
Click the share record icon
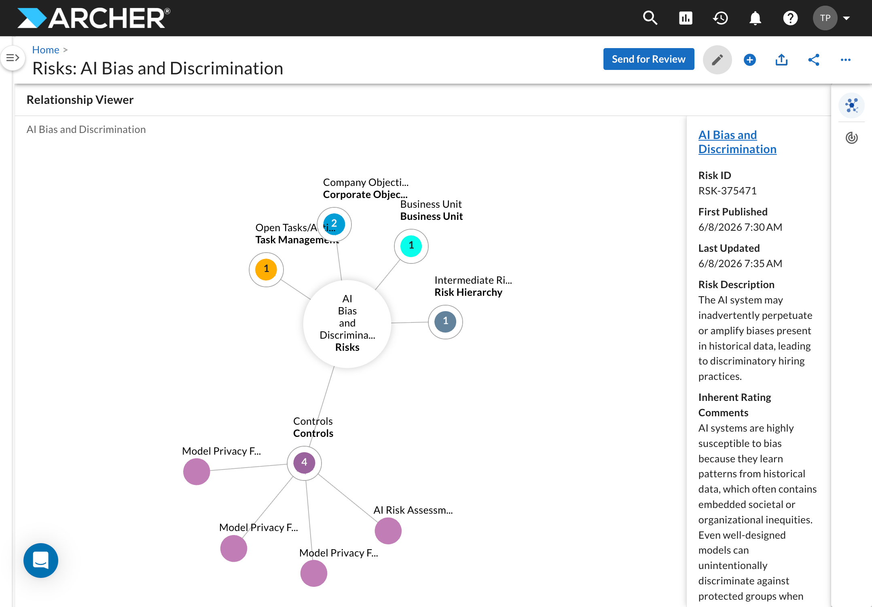click(x=813, y=60)
